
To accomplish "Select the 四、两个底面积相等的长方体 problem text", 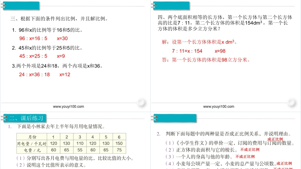I will coord(225,23).
